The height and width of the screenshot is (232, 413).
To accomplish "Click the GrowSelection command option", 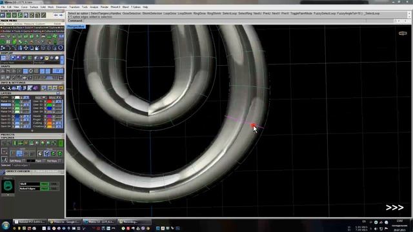I will click(x=132, y=14).
